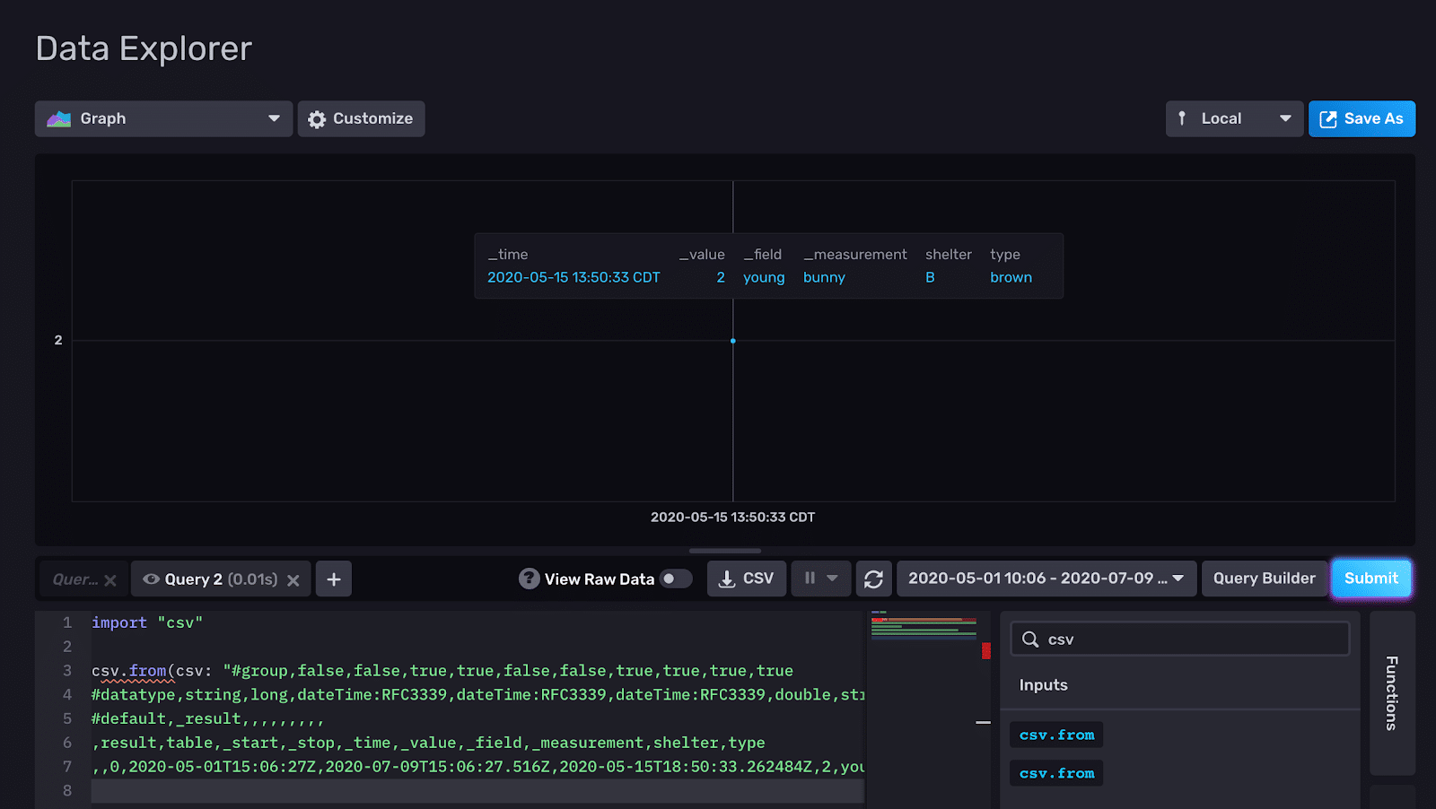Viewport: 1436px width, 809px height.
Task: Click line 7 data row in editor
Action: [477, 768]
